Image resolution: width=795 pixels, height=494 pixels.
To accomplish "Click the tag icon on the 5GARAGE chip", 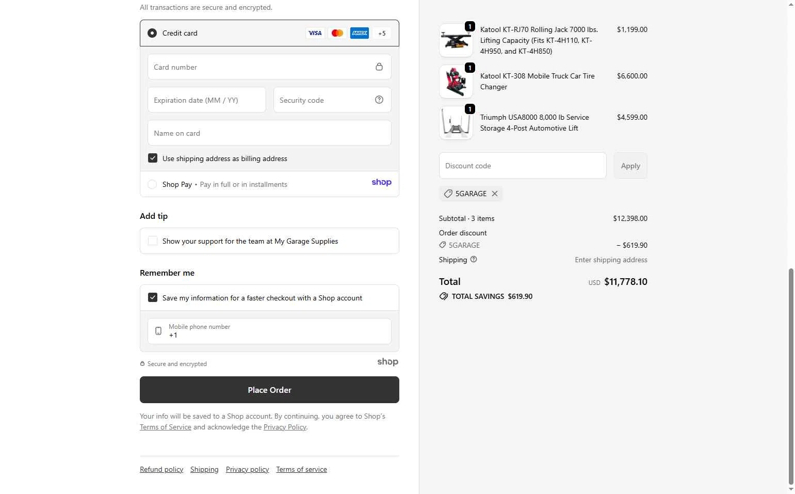I will click(448, 194).
